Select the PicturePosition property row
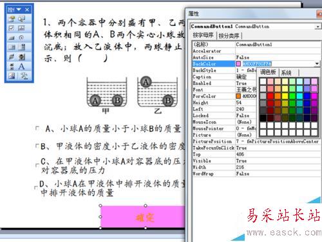This screenshot has width=322, height=242. tap(256, 141)
